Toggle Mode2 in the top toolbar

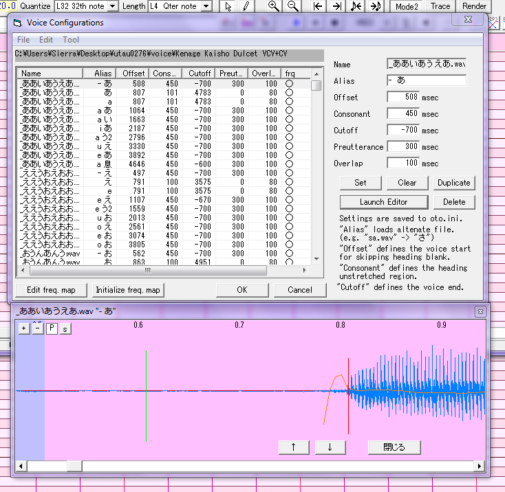(406, 6)
